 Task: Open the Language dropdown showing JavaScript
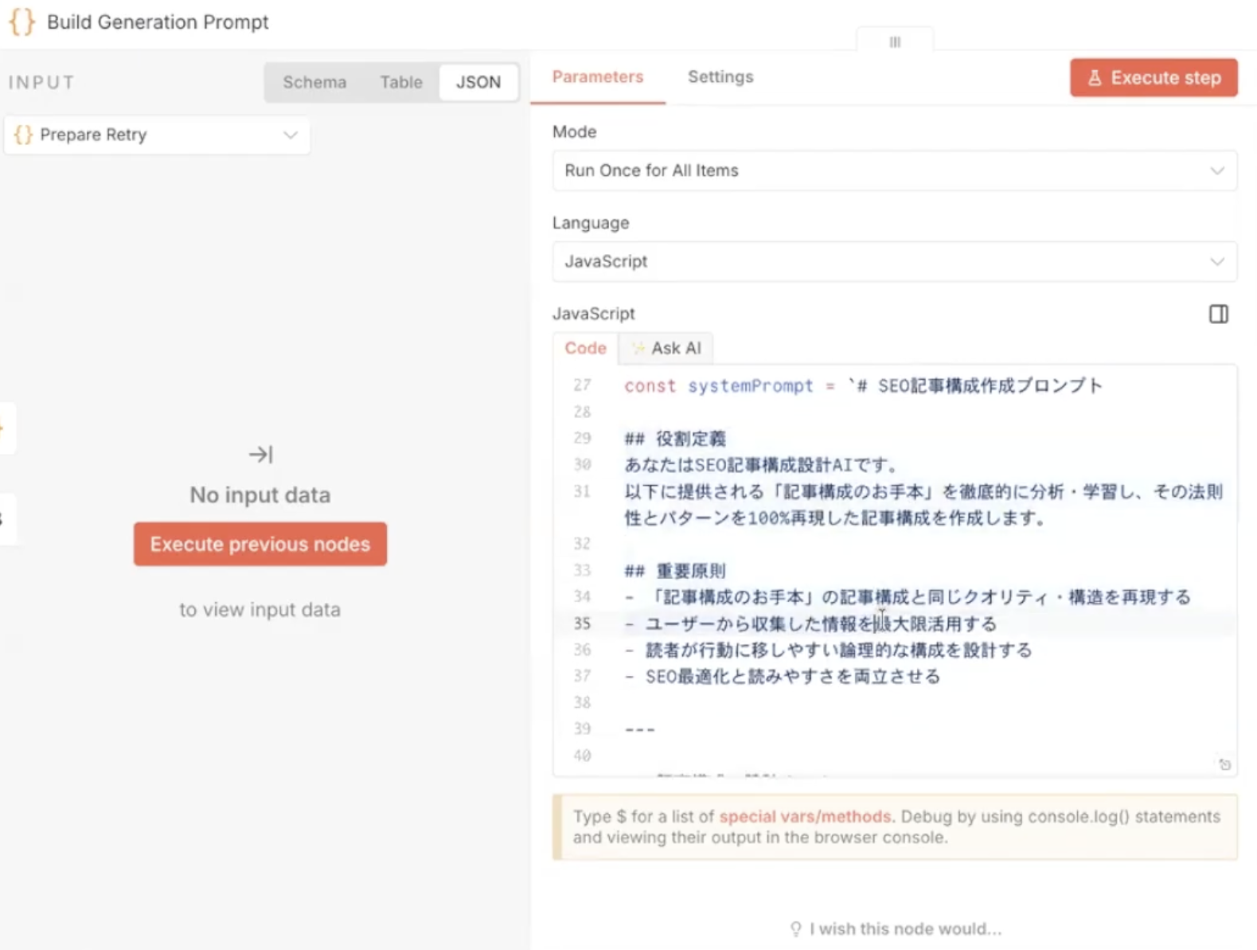[894, 261]
